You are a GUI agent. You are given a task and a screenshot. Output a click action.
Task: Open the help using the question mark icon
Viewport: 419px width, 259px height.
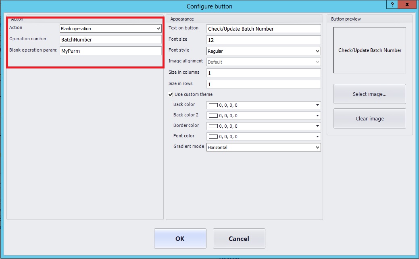coord(392,4)
